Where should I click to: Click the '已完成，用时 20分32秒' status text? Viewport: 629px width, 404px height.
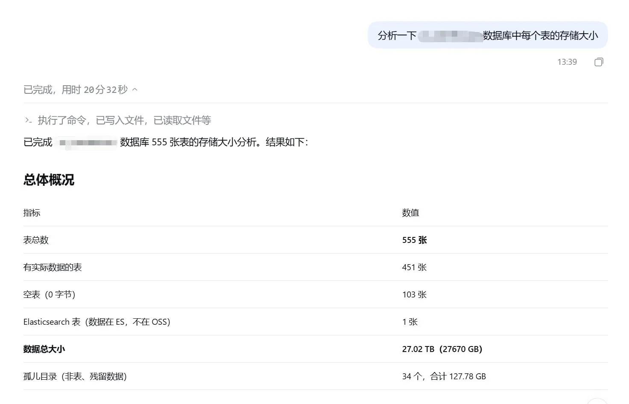point(76,89)
